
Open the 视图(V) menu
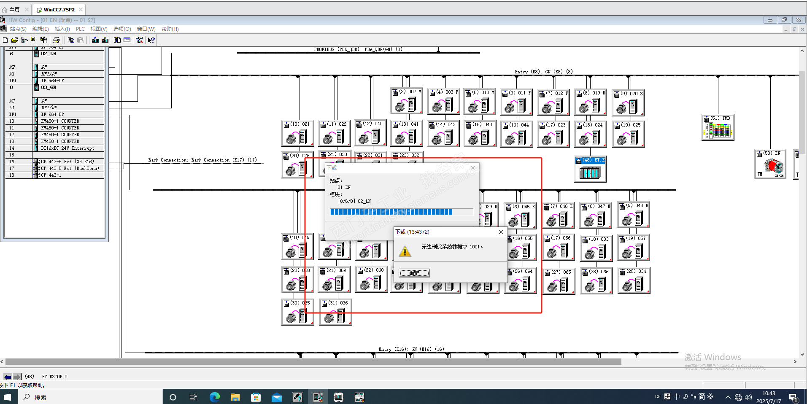99,29
